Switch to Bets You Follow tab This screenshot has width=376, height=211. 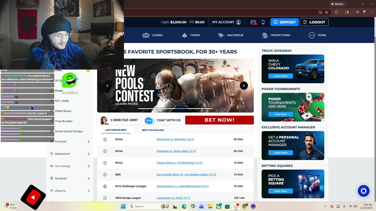(x=153, y=130)
